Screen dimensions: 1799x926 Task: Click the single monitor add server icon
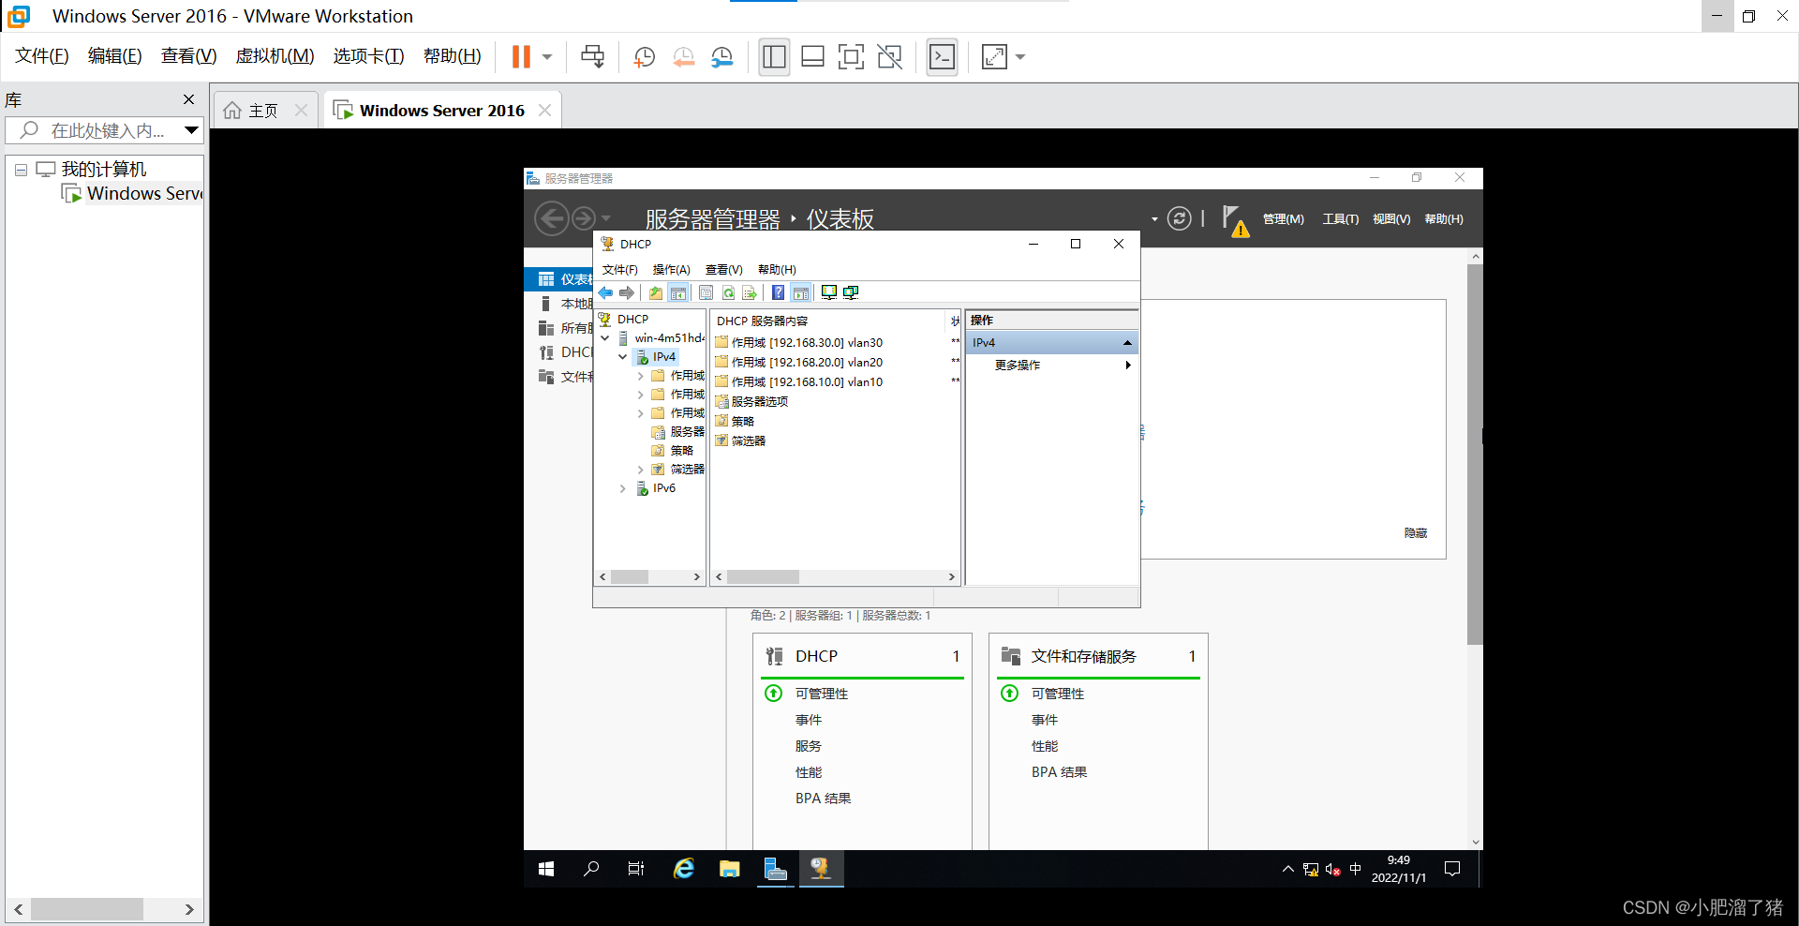click(x=829, y=293)
